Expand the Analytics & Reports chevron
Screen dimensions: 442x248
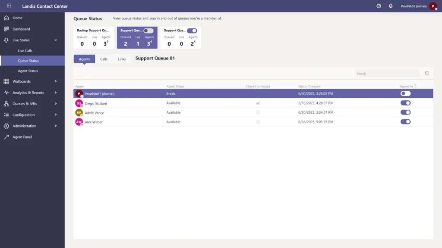(x=56, y=93)
